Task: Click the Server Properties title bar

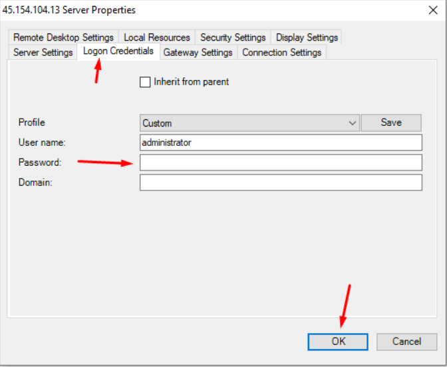Action: (x=200, y=11)
